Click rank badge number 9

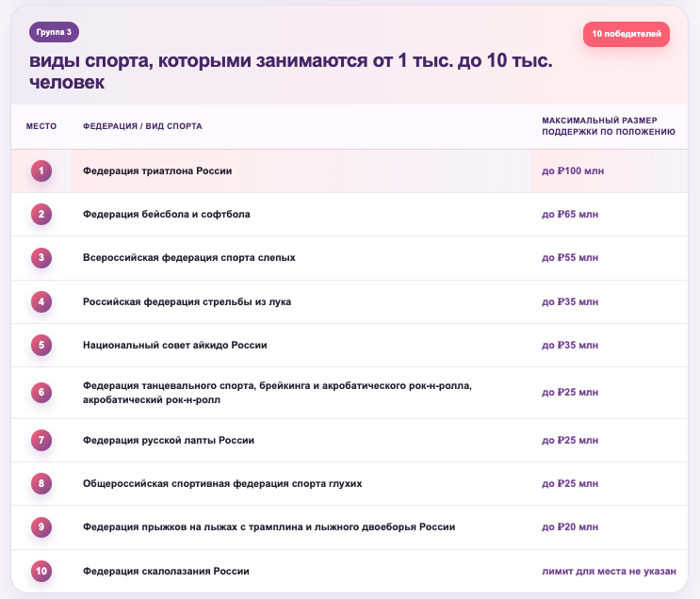pyautogui.click(x=41, y=526)
